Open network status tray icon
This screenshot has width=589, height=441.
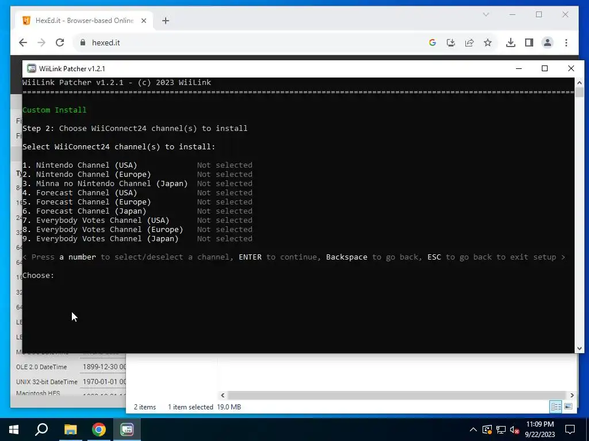(501, 430)
